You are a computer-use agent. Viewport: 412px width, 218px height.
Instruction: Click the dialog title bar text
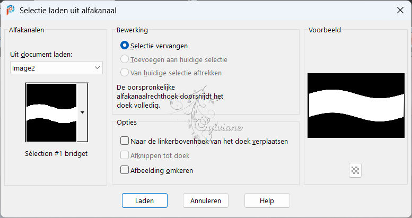[x=68, y=11]
